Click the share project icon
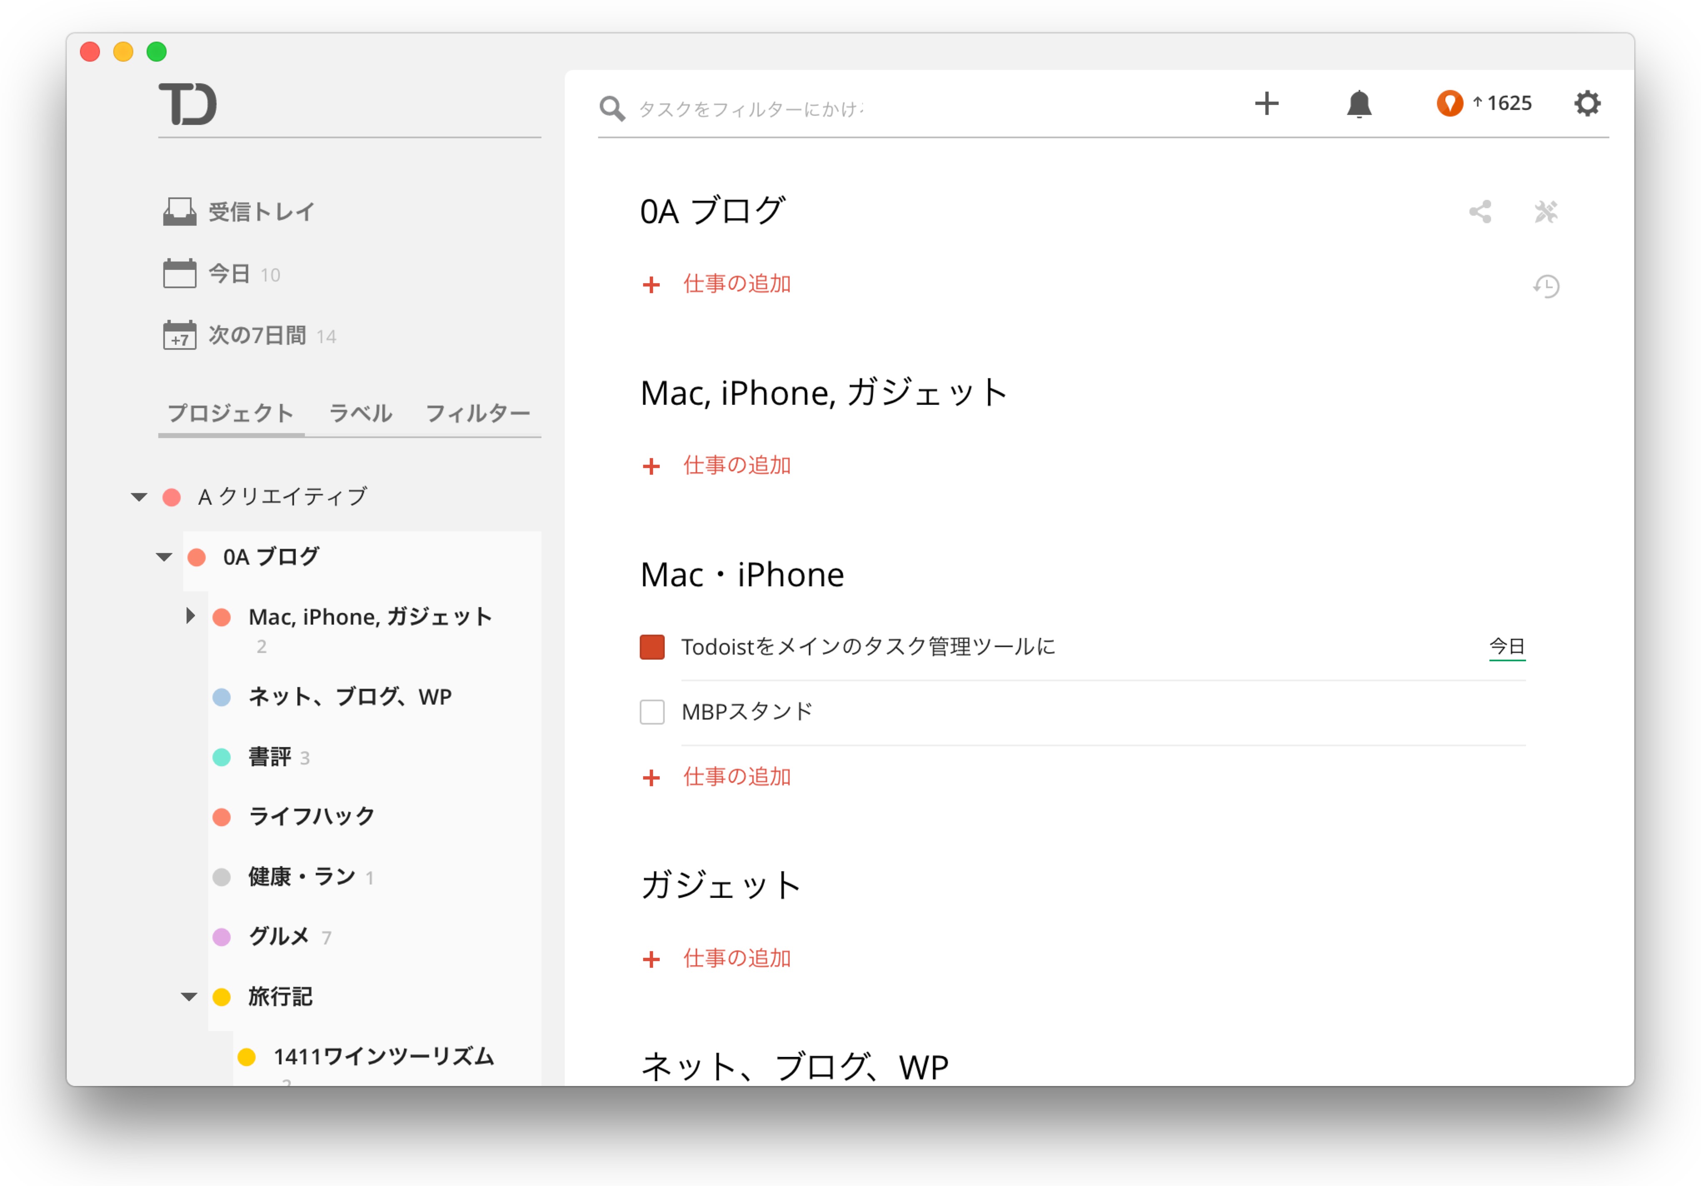 1479,212
